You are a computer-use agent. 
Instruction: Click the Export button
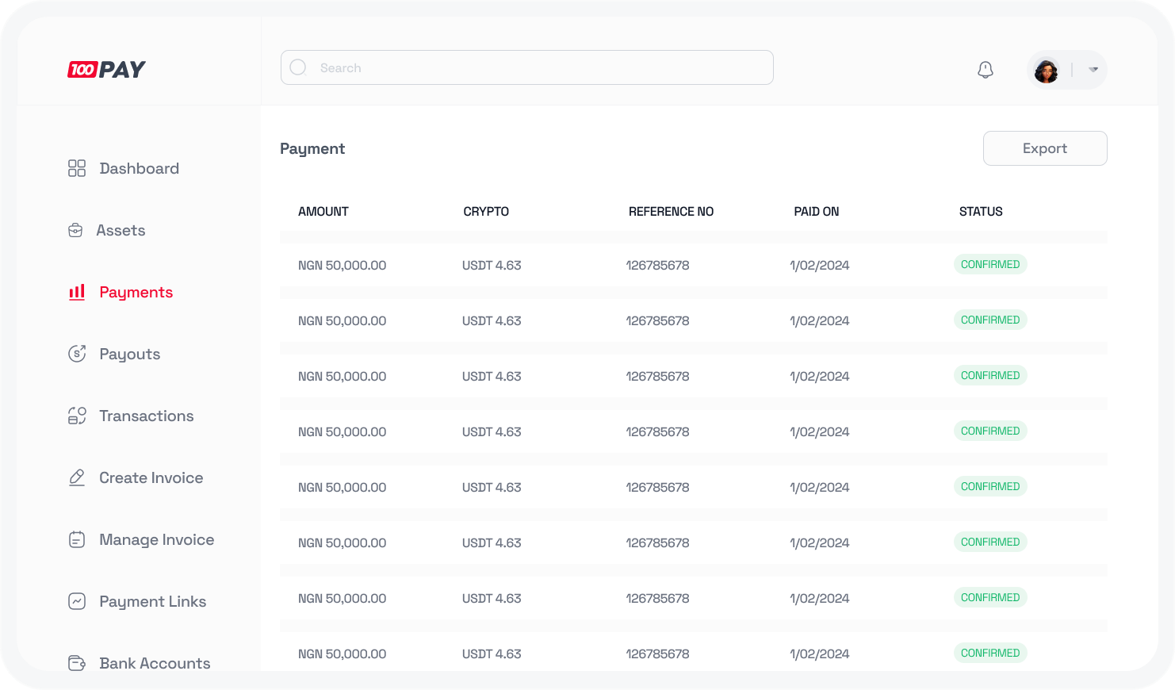pos(1044,148)
